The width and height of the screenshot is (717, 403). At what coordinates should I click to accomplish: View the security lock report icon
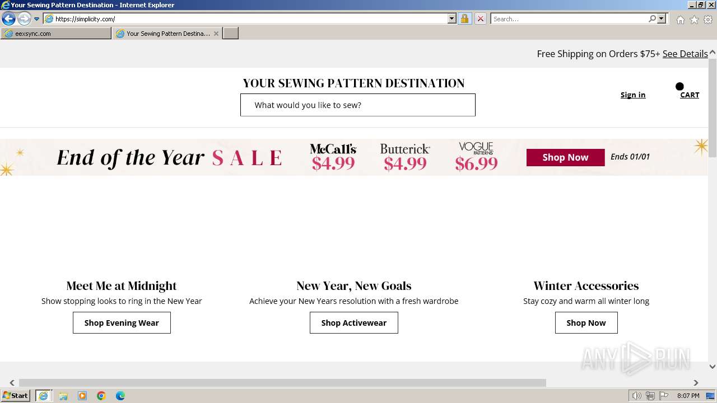tap(464, 18)
